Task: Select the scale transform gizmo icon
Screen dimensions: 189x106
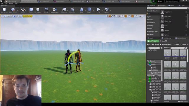Action: click(112, 16)
